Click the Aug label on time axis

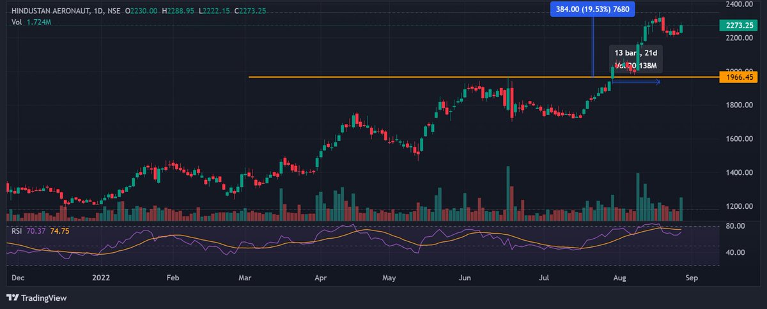(619, 278)
